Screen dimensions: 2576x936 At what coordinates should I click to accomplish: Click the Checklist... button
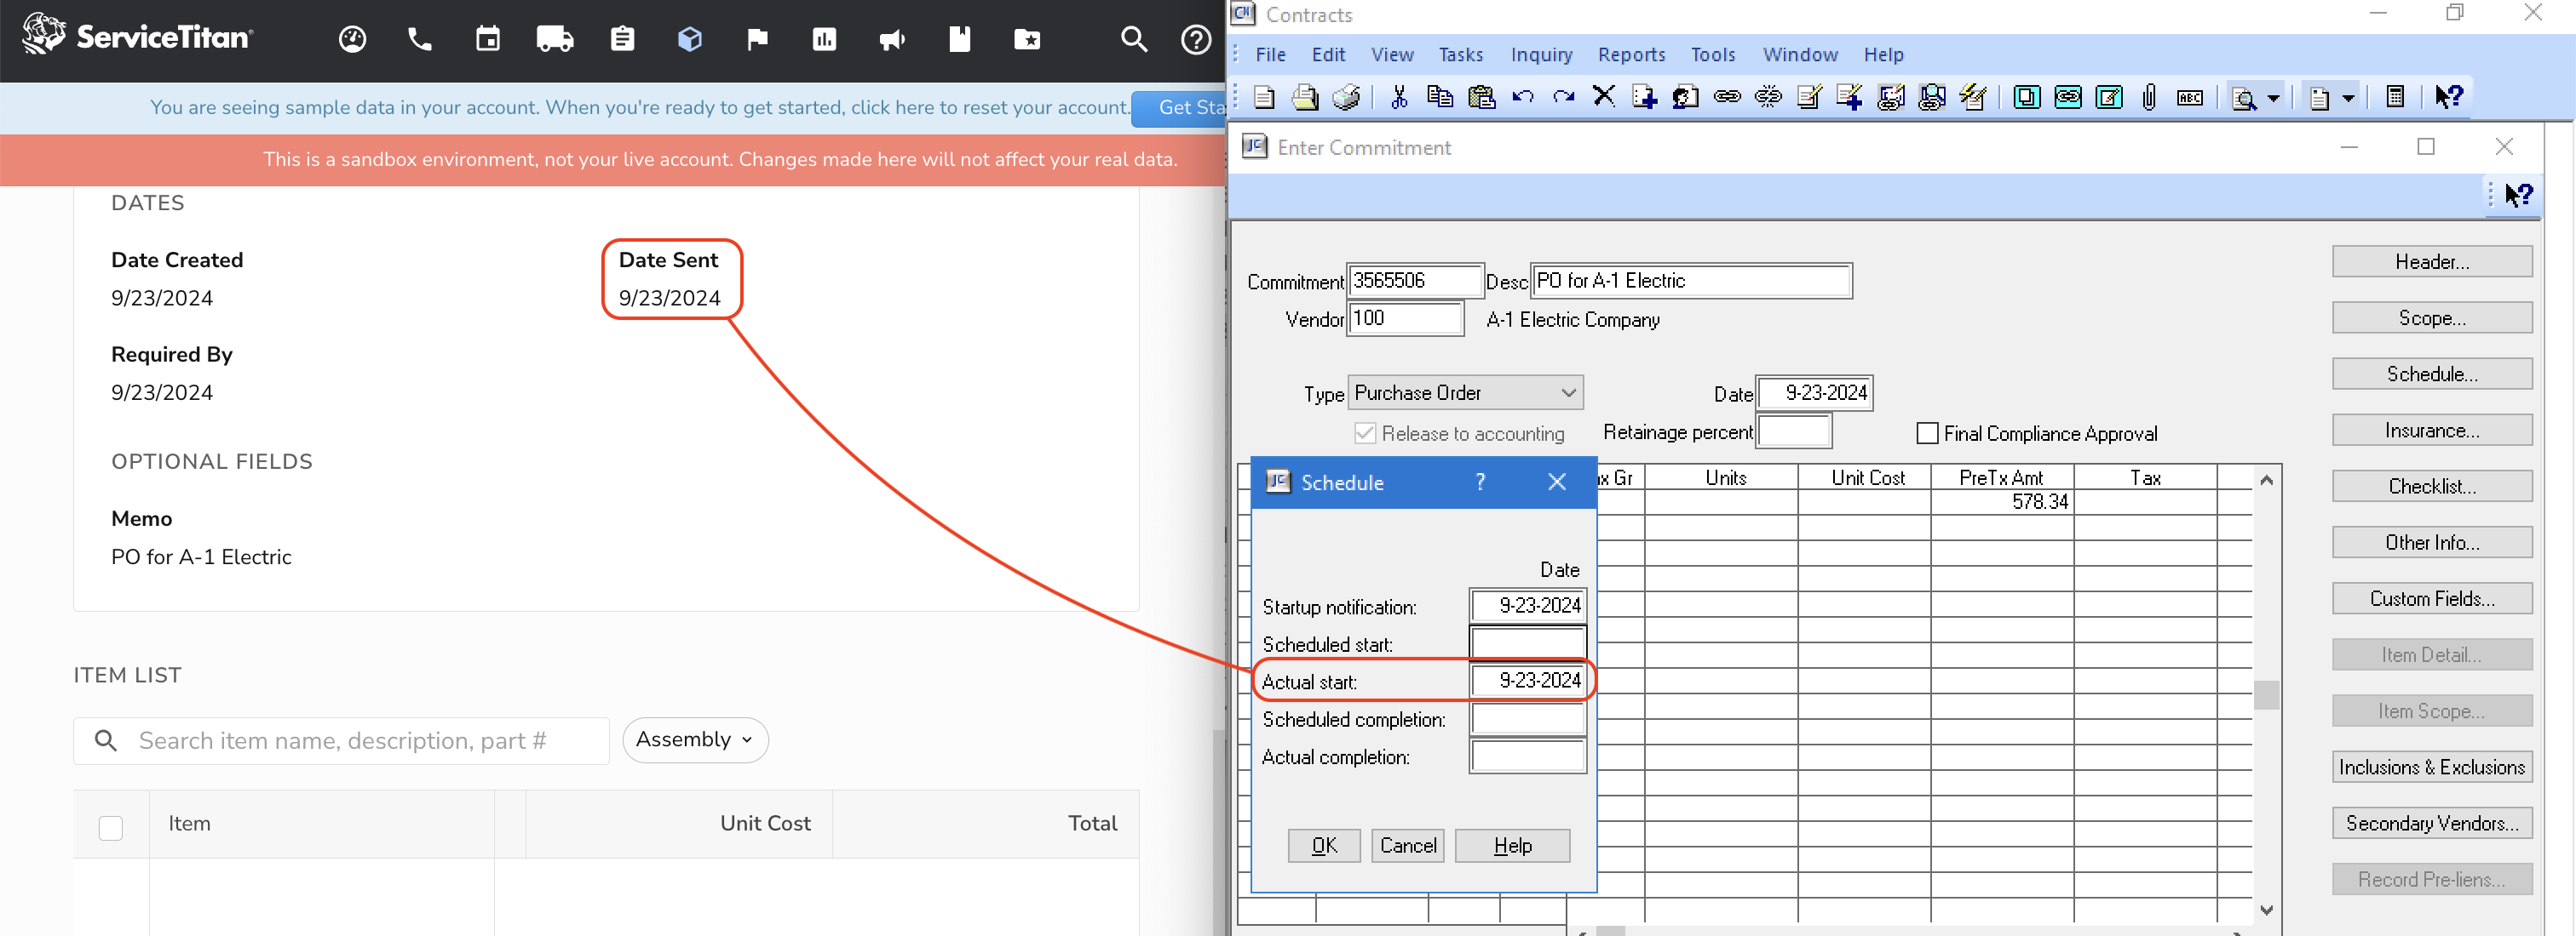[x=2432, y=487]
